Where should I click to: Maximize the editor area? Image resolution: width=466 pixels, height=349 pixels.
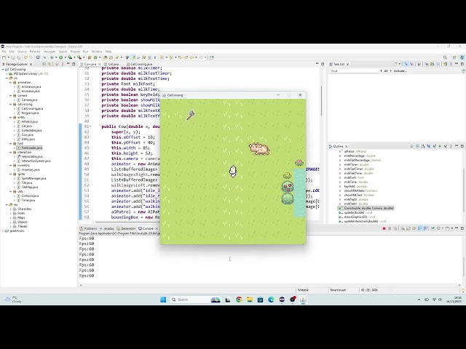pyautogui.click(x=323, y=64)
